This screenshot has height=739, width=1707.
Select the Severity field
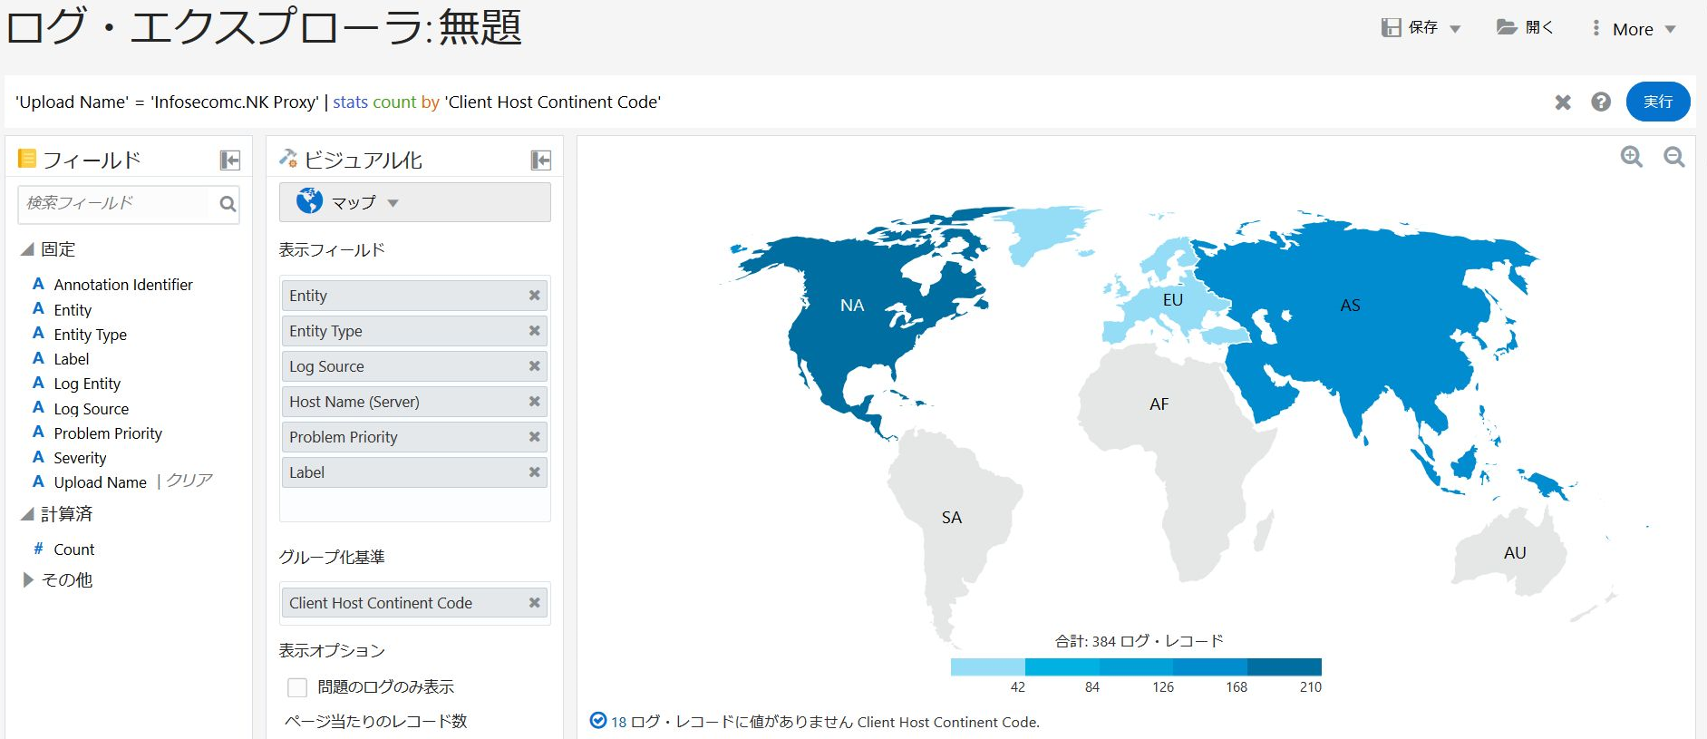click(80, 458)
